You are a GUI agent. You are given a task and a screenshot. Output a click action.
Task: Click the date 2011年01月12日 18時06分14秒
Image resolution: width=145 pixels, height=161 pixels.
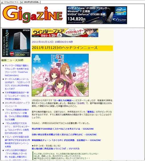click(52, 42)
